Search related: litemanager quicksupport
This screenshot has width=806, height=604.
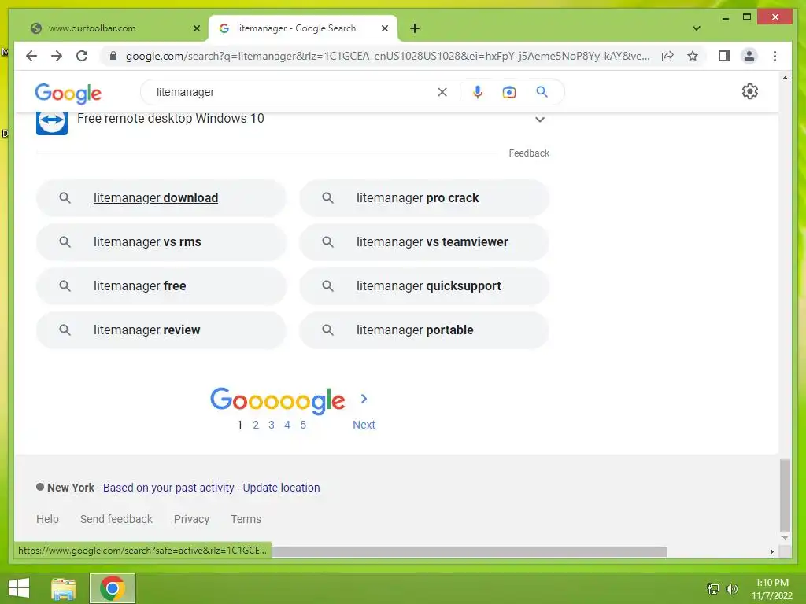424,286
